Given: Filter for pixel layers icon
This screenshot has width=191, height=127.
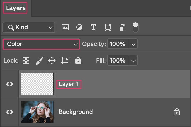Looking at the screenshot, I should [65, 27].
